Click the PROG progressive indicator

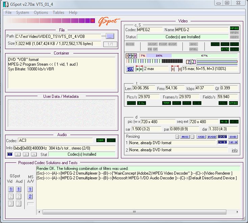click(131, 103)
